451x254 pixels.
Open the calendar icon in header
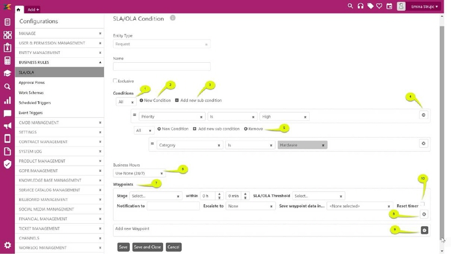[x=390, y=6]
